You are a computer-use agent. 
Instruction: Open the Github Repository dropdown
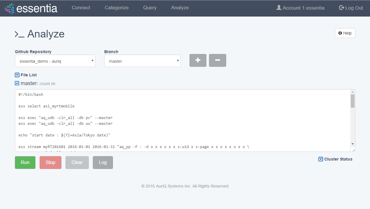[55, 61]
